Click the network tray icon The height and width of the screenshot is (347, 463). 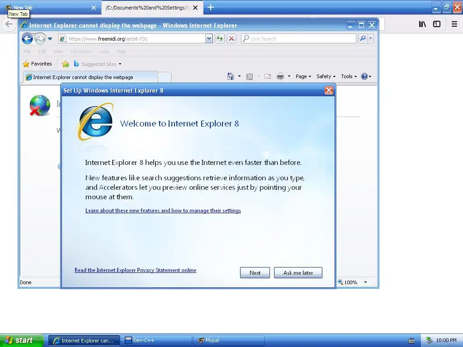429,340
